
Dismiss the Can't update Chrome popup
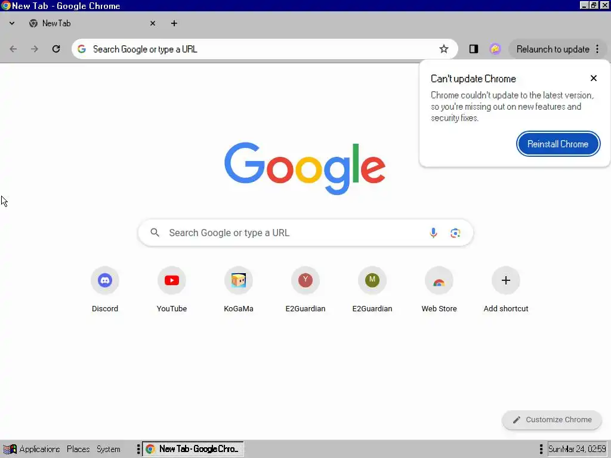594,78
